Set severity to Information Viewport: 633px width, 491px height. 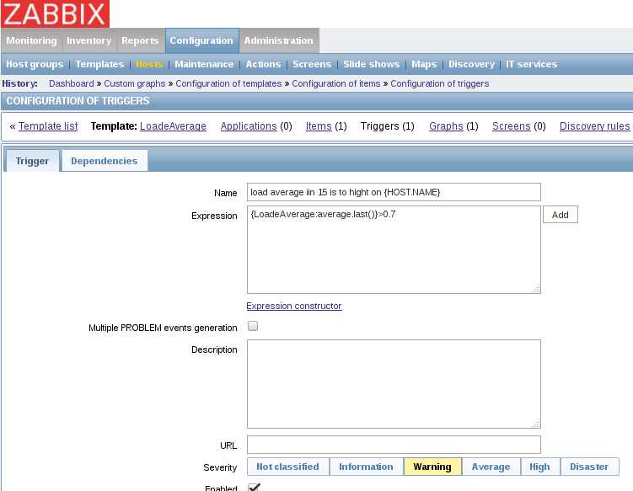[x=366, y=467]
